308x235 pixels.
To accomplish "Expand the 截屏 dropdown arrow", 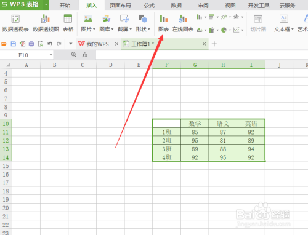I will coord(131,30).
